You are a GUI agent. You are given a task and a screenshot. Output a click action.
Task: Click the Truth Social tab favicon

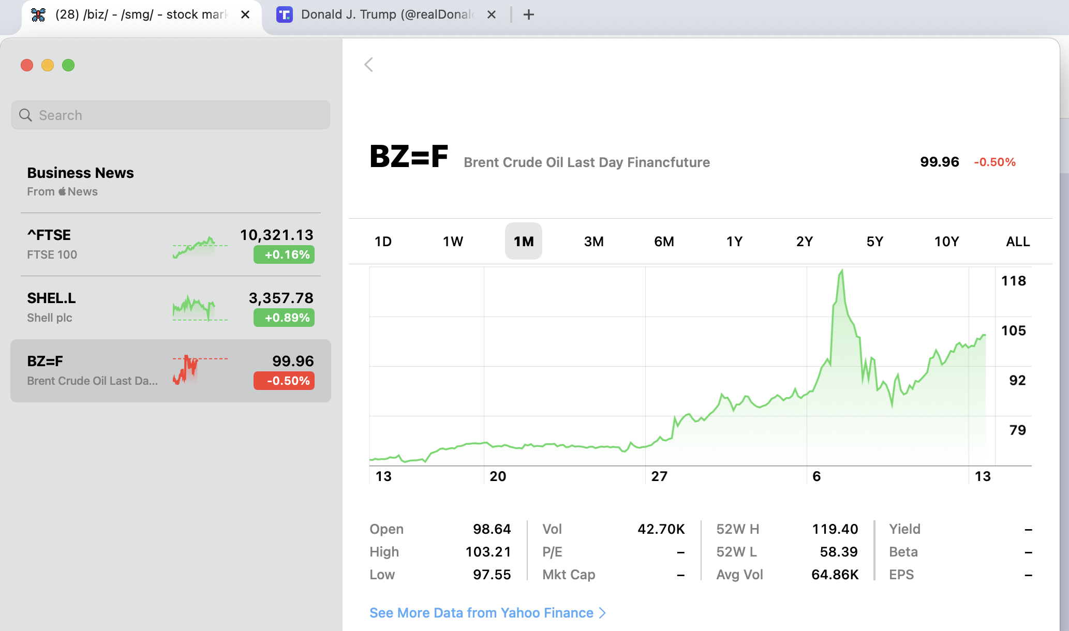(x=284, y=14)
